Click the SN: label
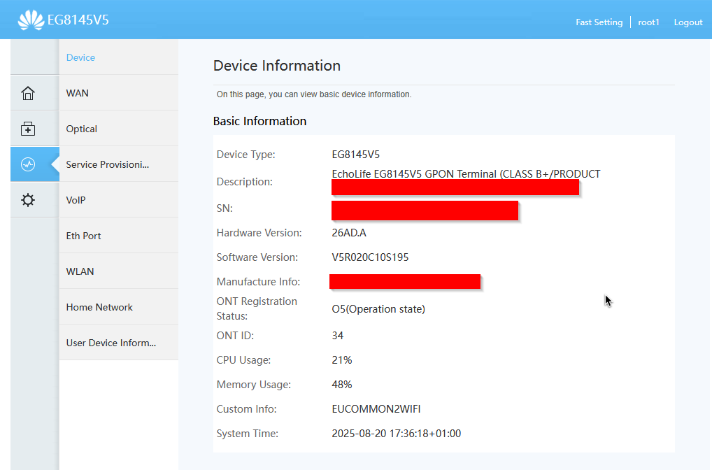This screenshot has width=712, height=470. click(x=225, y=208)
